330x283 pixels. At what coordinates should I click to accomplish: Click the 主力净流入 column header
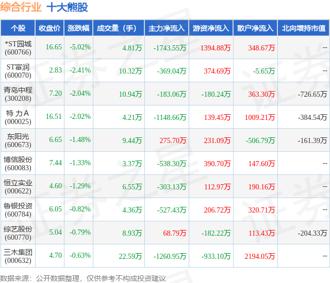pos(167,28)
